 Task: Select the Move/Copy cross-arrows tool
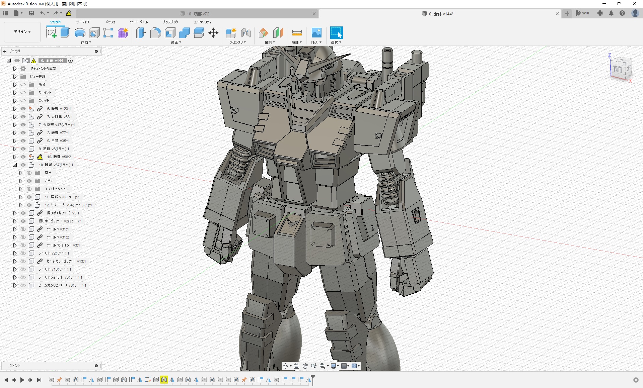[213, 33]
